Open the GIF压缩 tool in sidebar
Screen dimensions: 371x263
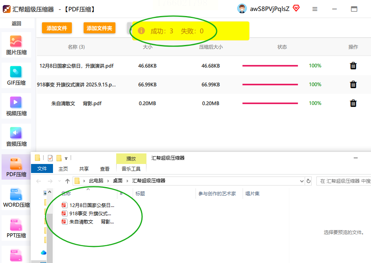16,76
